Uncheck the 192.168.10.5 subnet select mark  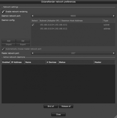33,25
